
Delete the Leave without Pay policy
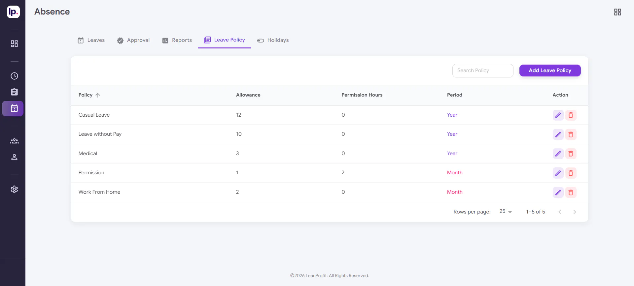coord(571,134)
